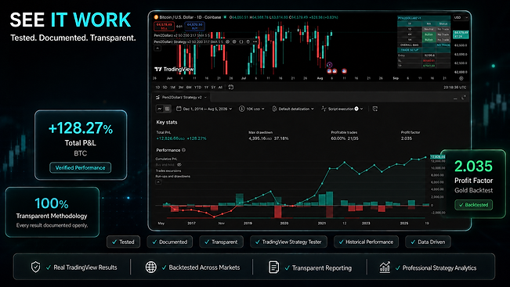Click the document icon near Transparent Reporting
510x287 pixels.
pos(274,267)
